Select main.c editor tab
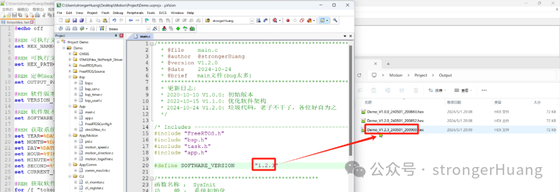Screen dimensions: 560x192 [x=143, y=36]
